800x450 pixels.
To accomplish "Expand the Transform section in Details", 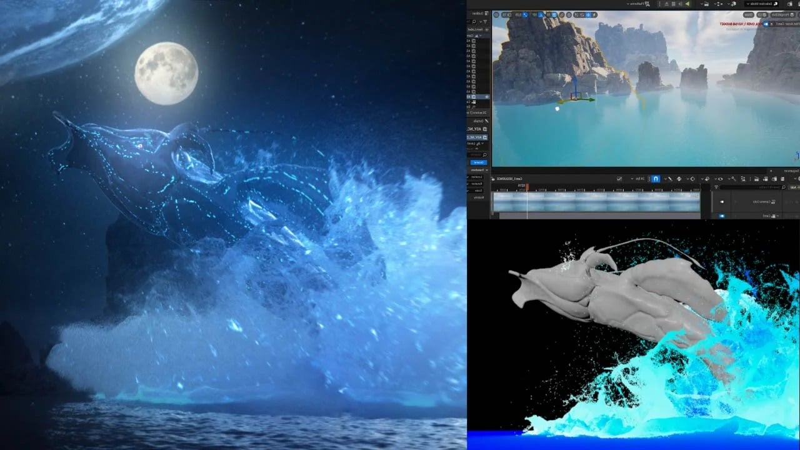I will pos(478,170).
